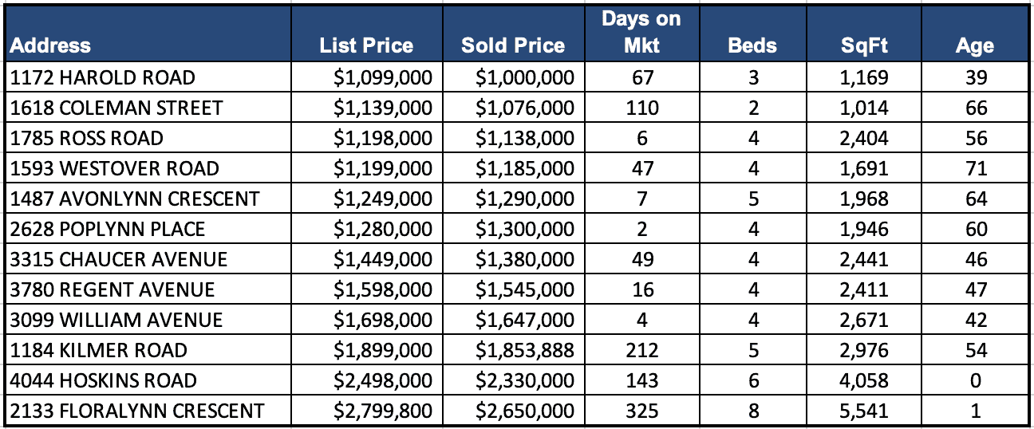
Task: Click the Beds column header
Action: [x=752, y=45]
